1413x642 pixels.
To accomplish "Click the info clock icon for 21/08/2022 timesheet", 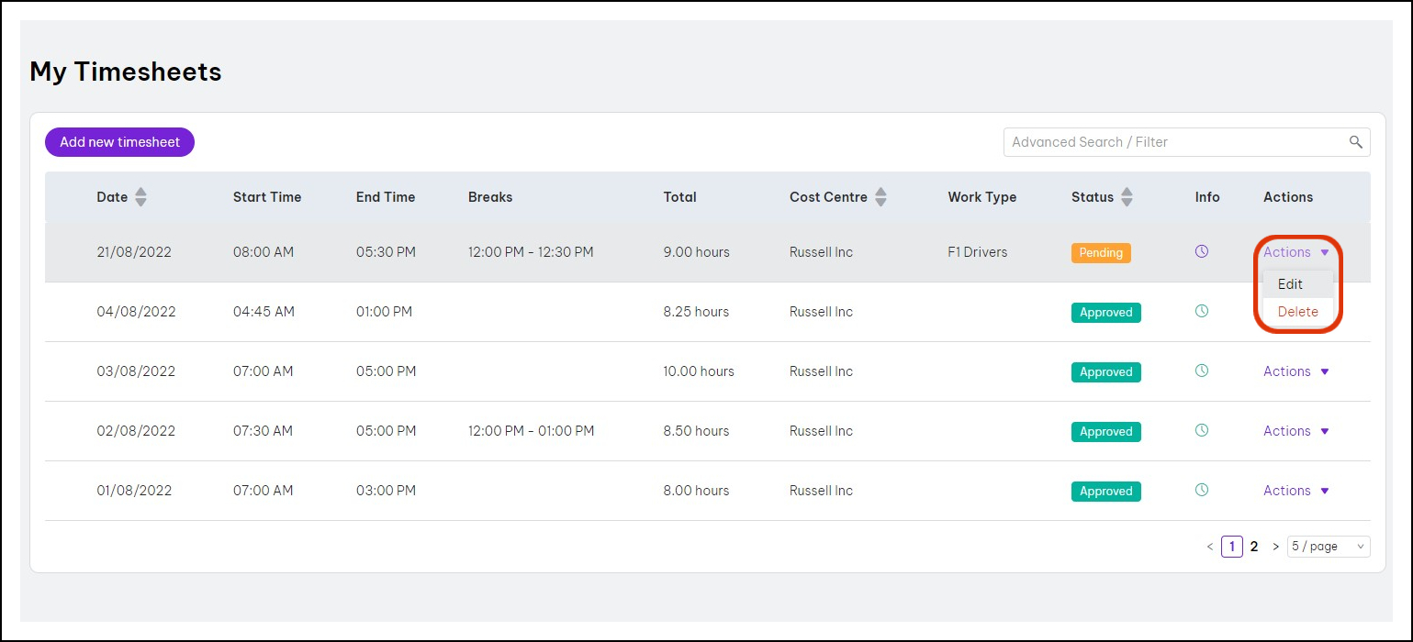I will 1201,251.
